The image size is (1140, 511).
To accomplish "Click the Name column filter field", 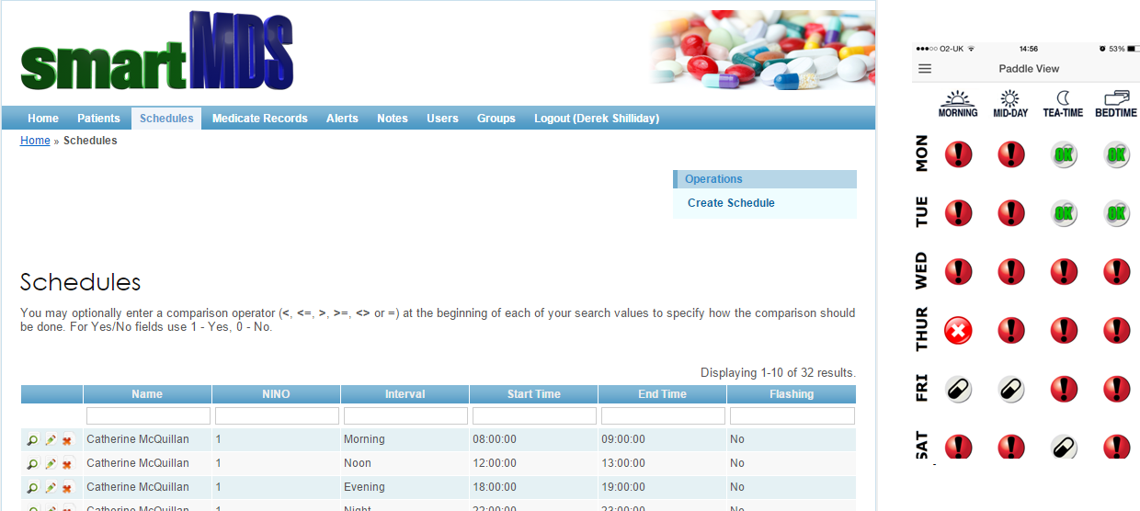I will click(x=148, y=416).
